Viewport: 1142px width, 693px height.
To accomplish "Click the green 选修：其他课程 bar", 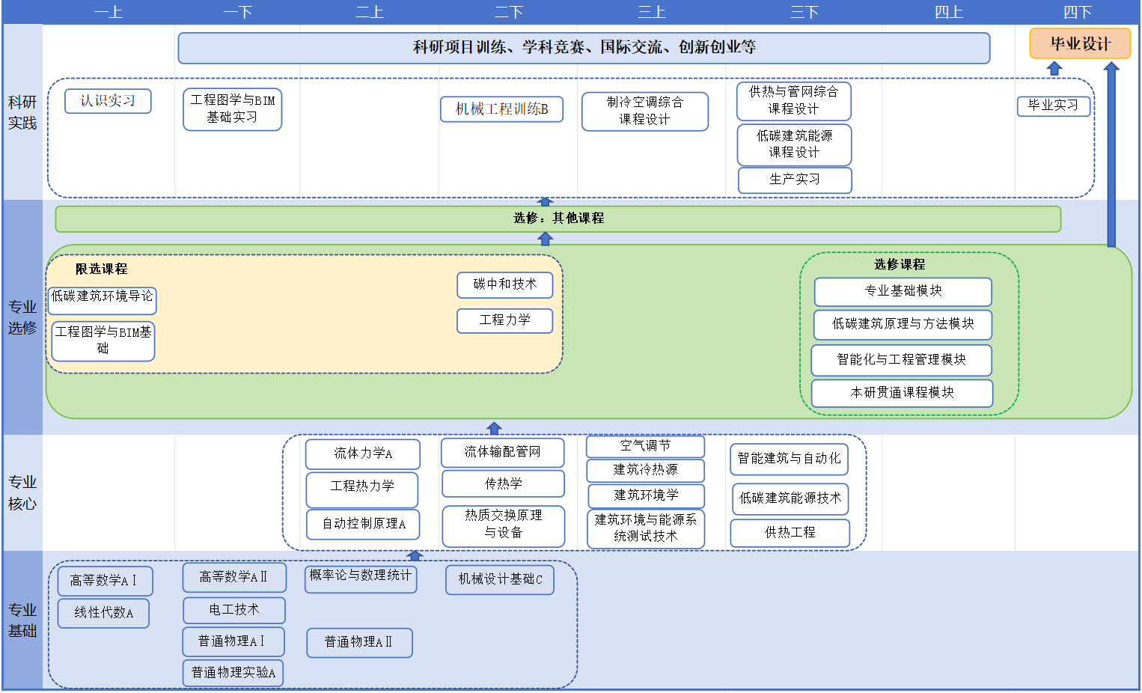I will (x=558, y=219).
